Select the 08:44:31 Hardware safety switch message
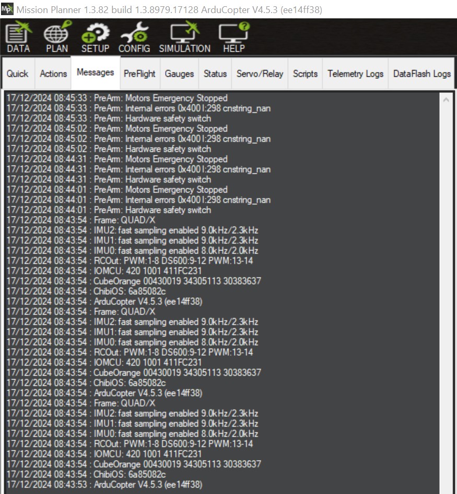 tap(109, 179)
